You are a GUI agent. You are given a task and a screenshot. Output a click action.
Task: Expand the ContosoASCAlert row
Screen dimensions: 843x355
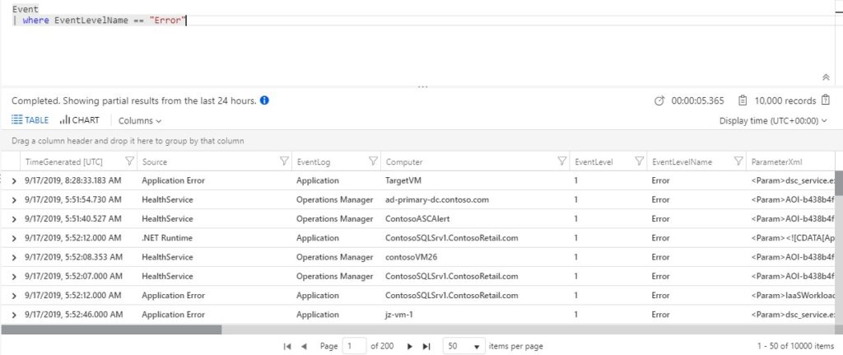point(15,219)
